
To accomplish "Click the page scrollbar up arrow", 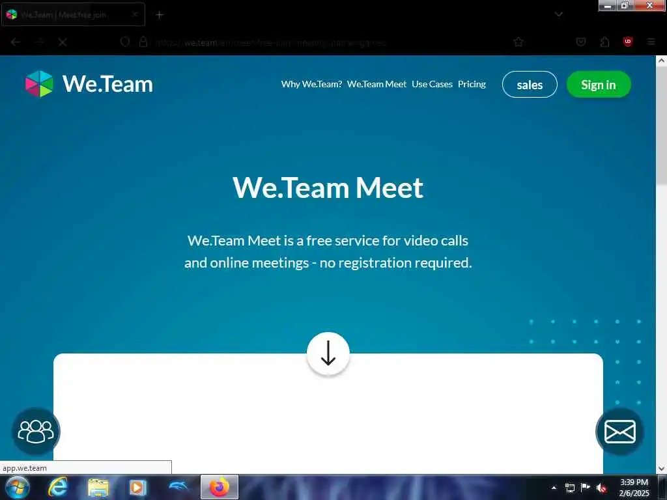I will pyautogui.click(x=661, y=61).
